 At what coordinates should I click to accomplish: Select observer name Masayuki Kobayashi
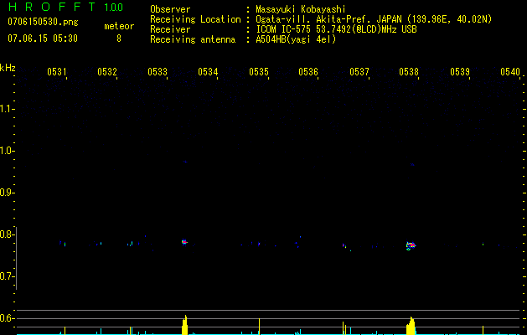[x=301, y=9]
